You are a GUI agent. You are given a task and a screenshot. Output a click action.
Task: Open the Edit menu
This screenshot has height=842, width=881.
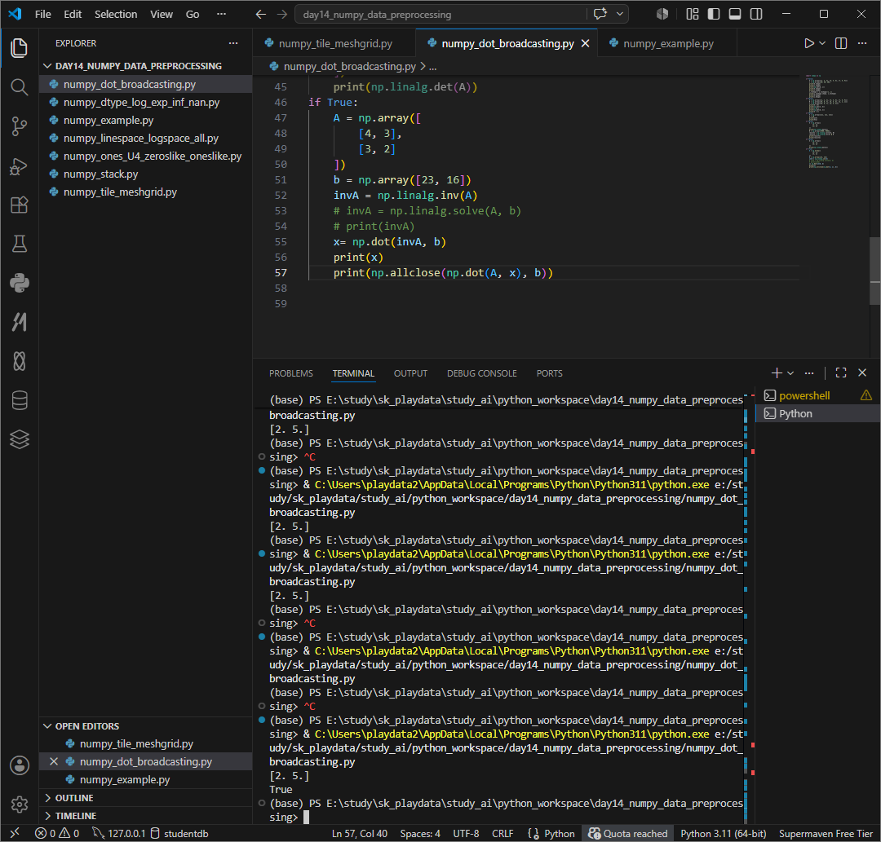(x=73, y=14)
